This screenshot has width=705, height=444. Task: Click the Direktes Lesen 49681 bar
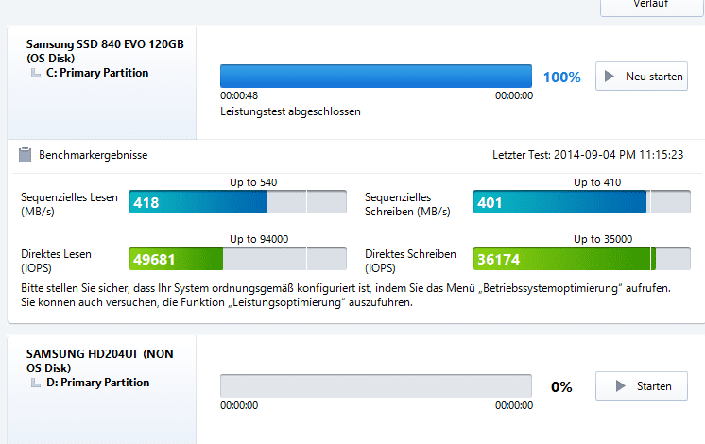click(x=238, y=259)
